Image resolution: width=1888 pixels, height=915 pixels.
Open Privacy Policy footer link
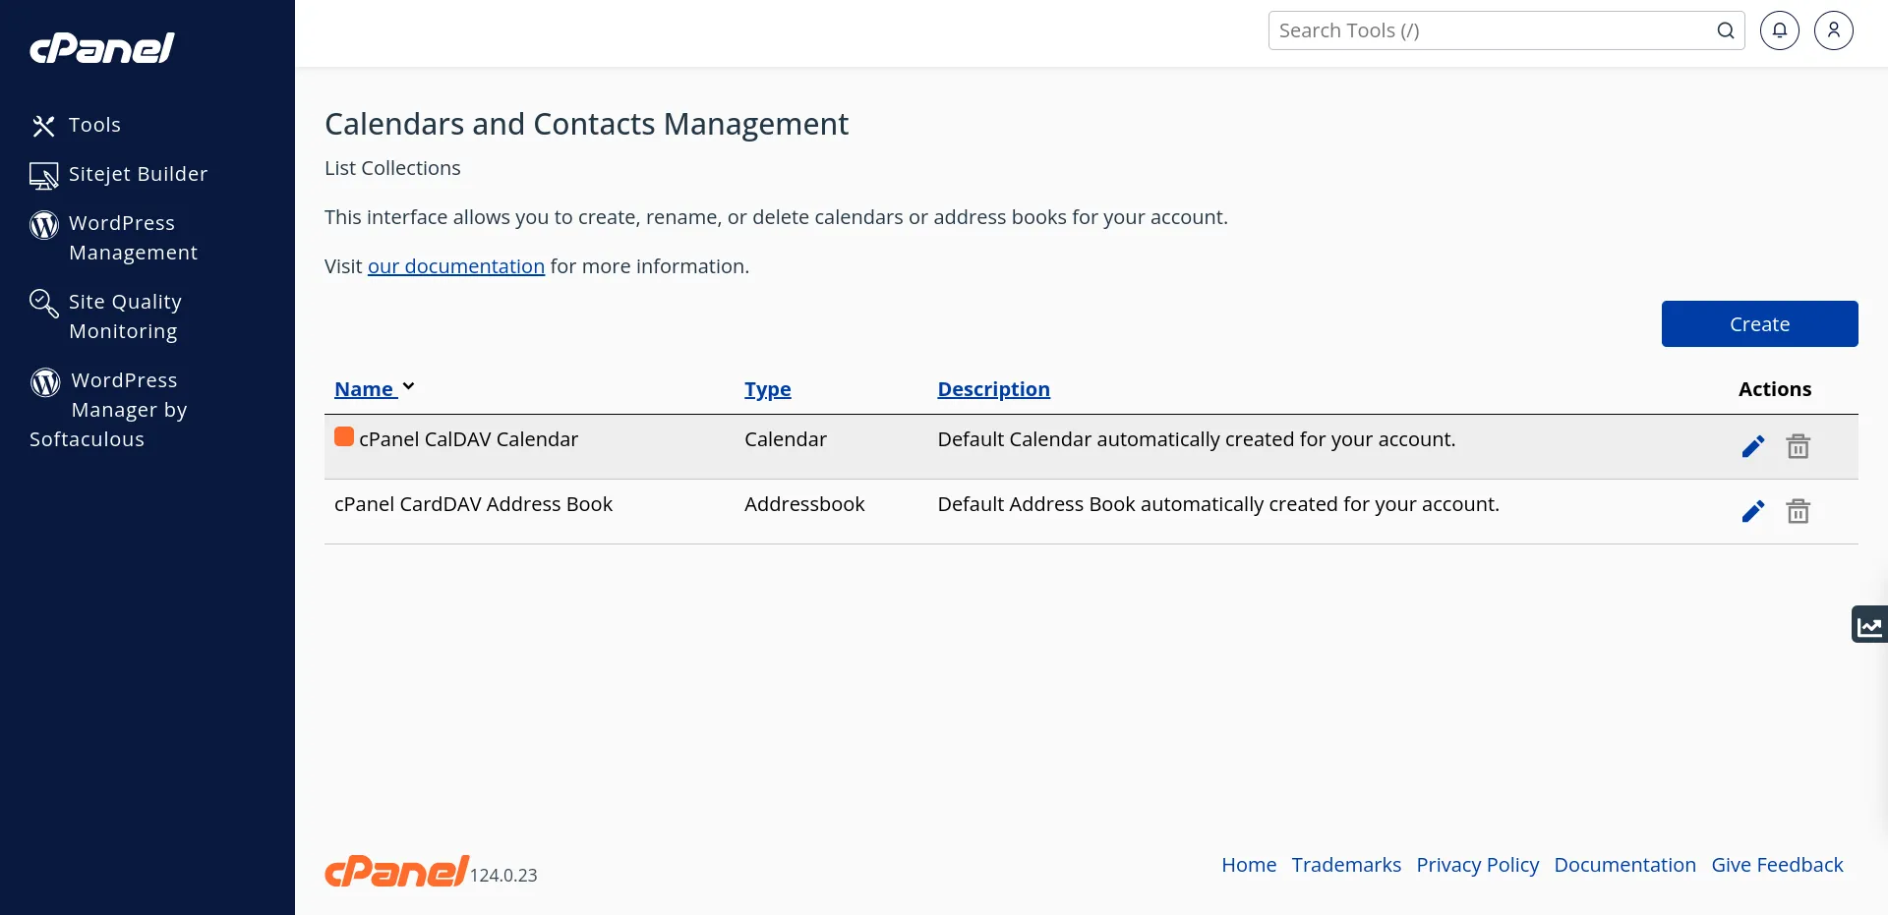(x=1477, y=865)
